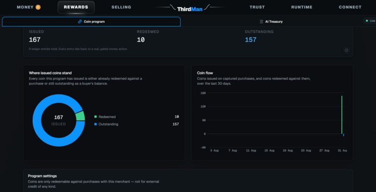Click the legend value 157 for Outstanding
376x192 pixels.
(175, 124)
